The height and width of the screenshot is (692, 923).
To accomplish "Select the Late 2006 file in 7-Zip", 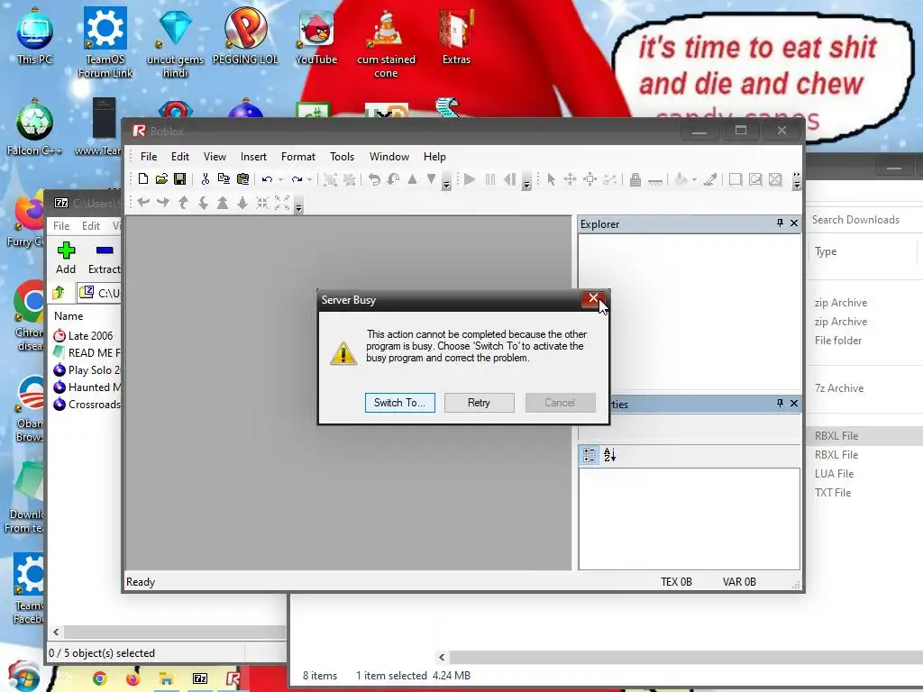I will pos(83,335).
